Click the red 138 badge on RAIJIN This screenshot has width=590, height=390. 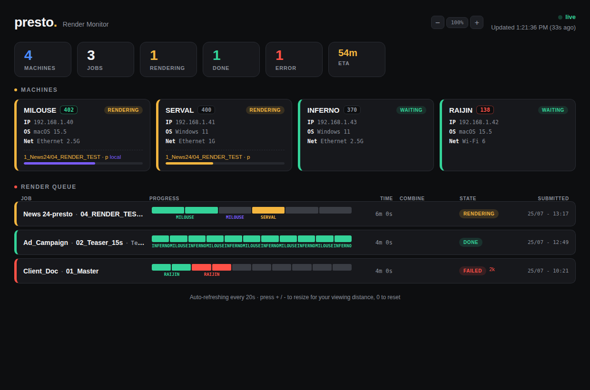(x=485, y=110)
